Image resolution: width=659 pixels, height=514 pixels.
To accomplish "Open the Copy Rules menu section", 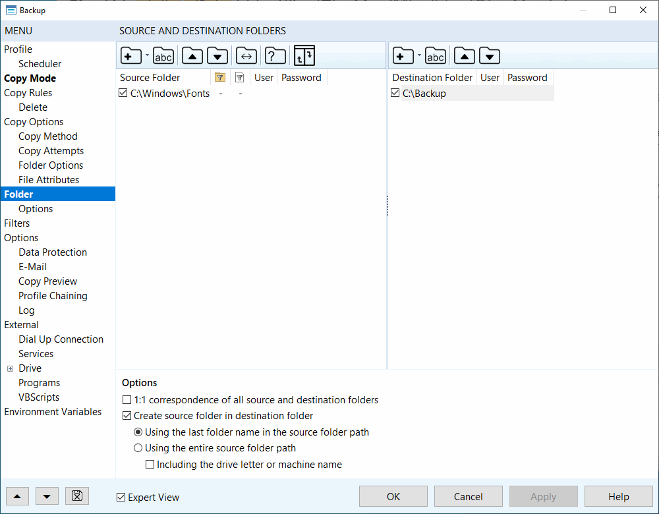I will pyautogui.click(x=28, y=93).
